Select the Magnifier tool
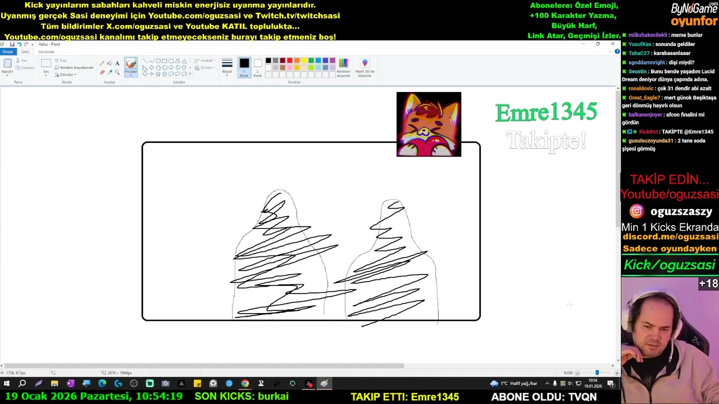The height and width of the screenshot is (404, 719). pos(117,72)
